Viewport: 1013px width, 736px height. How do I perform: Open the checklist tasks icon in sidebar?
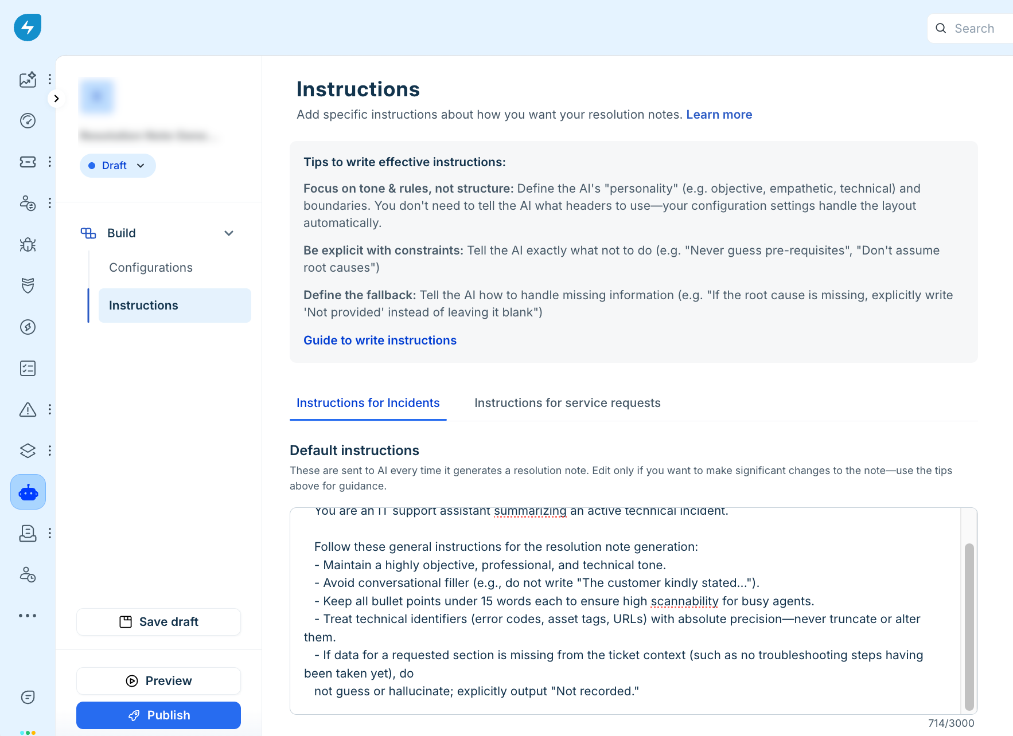28,368
